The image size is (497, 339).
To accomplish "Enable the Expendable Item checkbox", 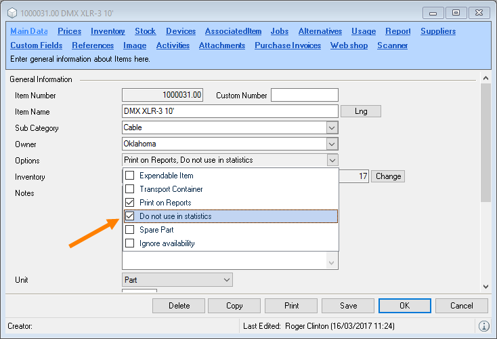I will click(x=130, y=176).
